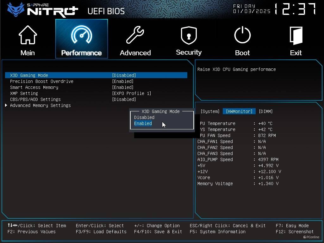Open the Security shield icon
This screenshot has height=243, width=324.
tap(189, 35)
